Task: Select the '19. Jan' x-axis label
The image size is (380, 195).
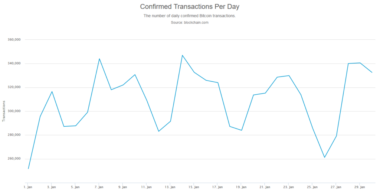Action: coord(241,187)
